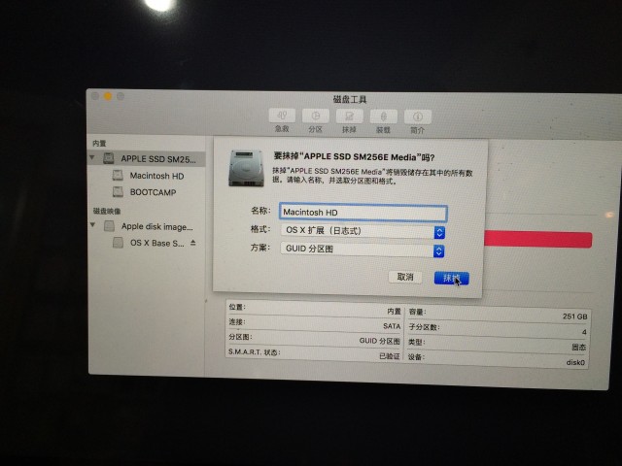
Task: Click the BOOTCAMP volume disk icon
Action: click(x=118, y=192)
